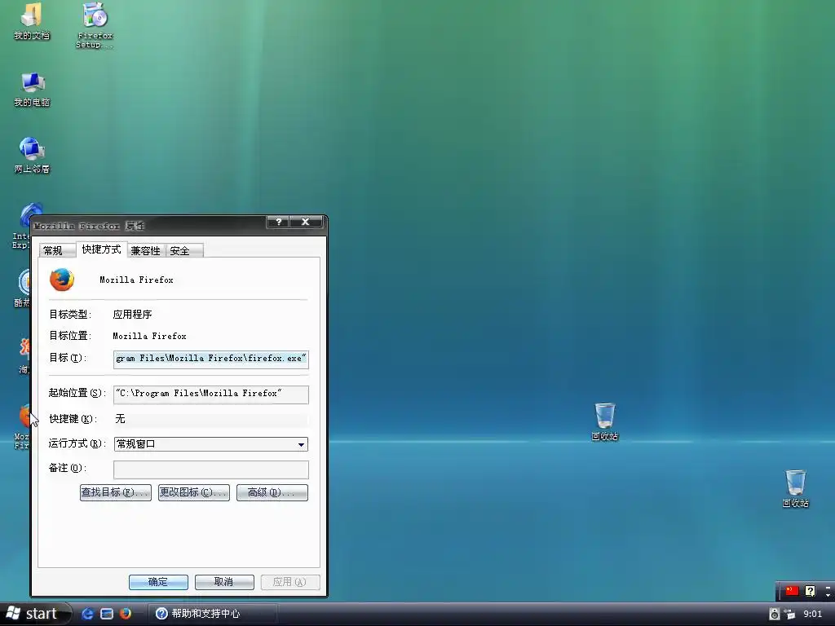
Task: Click the dialog title bar help button
Action: pos(278,222)
